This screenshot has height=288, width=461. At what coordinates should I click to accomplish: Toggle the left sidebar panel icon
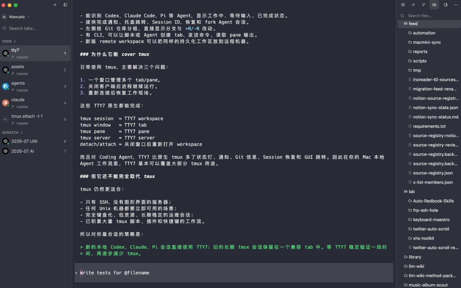pos(65,5)
